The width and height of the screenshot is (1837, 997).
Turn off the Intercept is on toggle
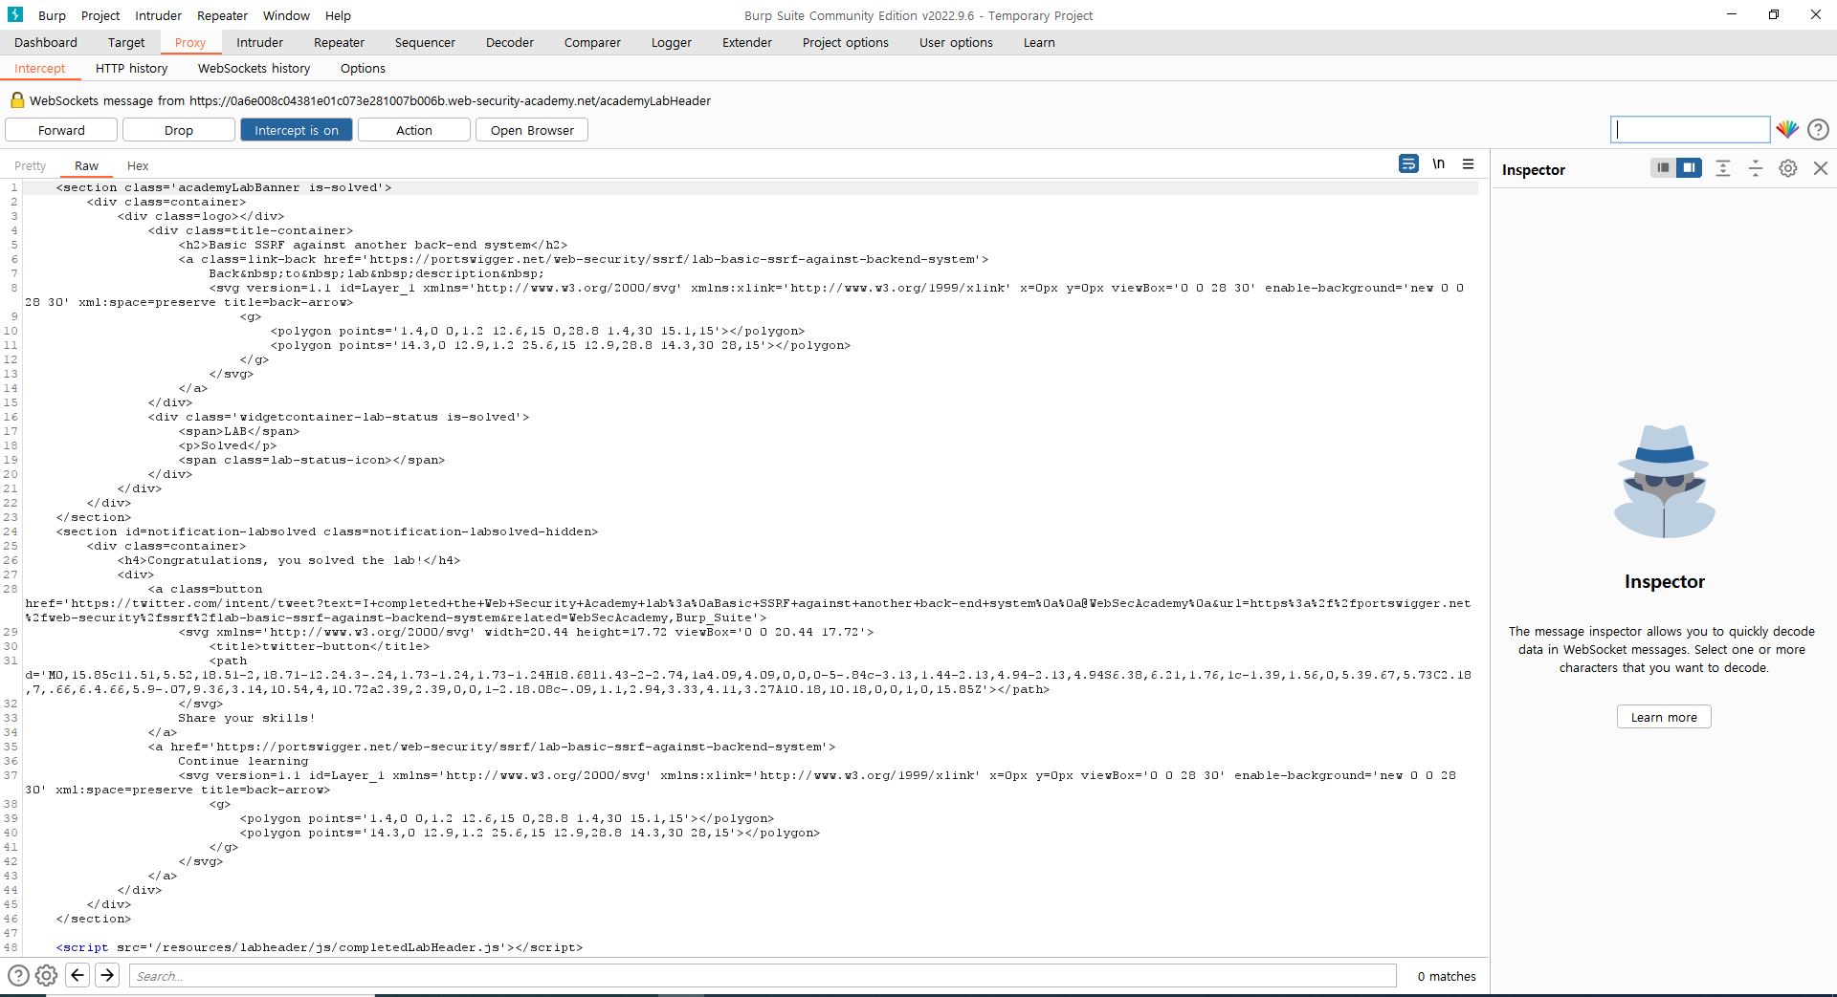coord(297,130)
